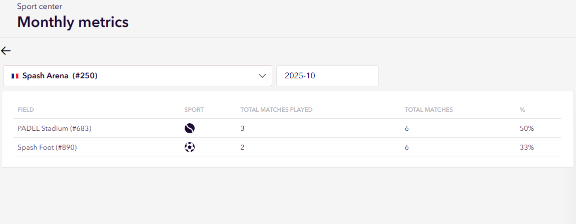Open the Spash Arena (#250) selector
The image size is (576, 224).
point(137,76)
